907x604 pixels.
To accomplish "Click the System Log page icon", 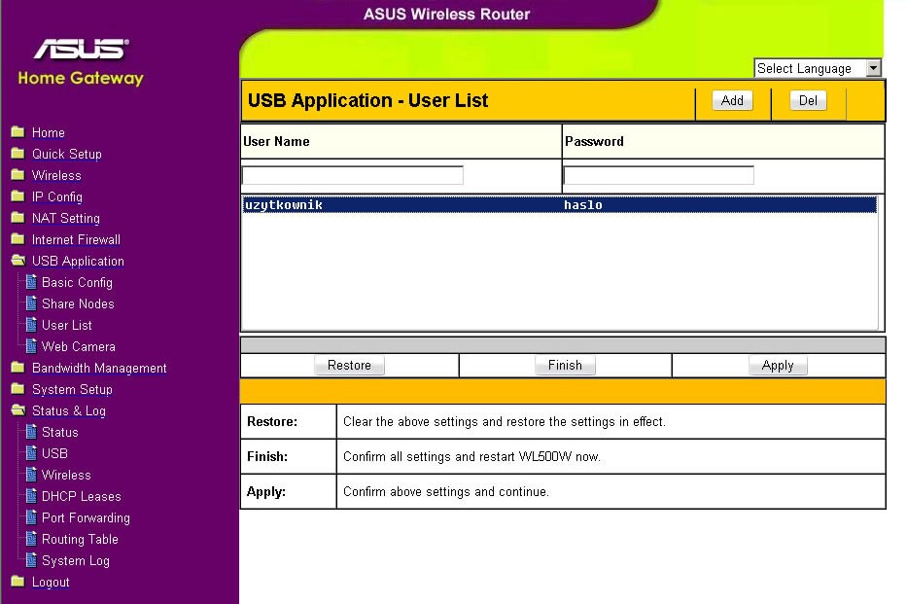I will [x=31, y=560].
